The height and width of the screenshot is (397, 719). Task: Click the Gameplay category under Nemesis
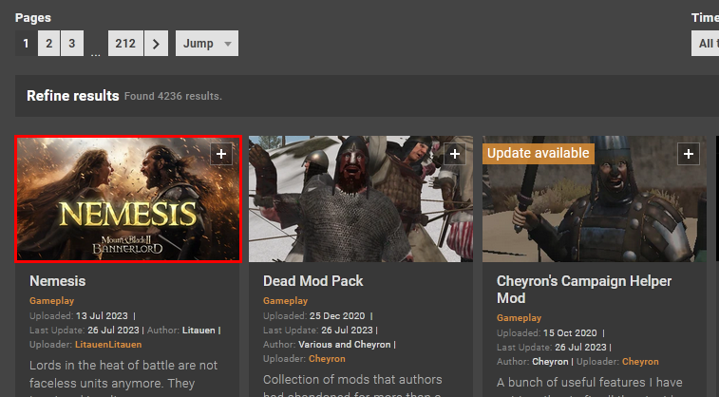click(x=52, y=301)
